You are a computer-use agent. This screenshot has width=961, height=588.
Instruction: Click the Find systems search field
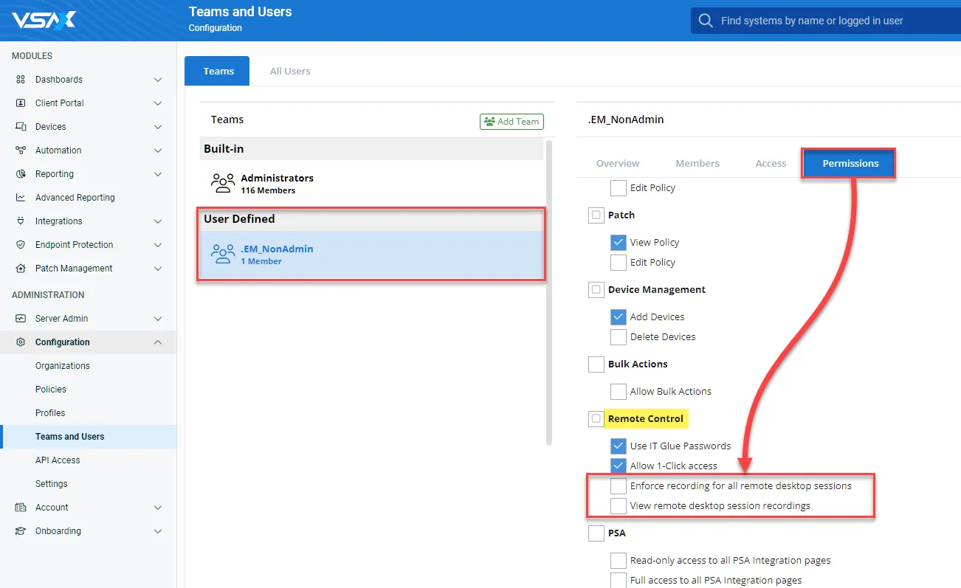coord(827,21)
